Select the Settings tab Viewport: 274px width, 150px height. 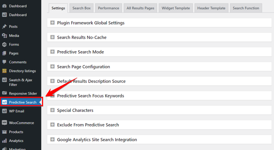[58, 8]
